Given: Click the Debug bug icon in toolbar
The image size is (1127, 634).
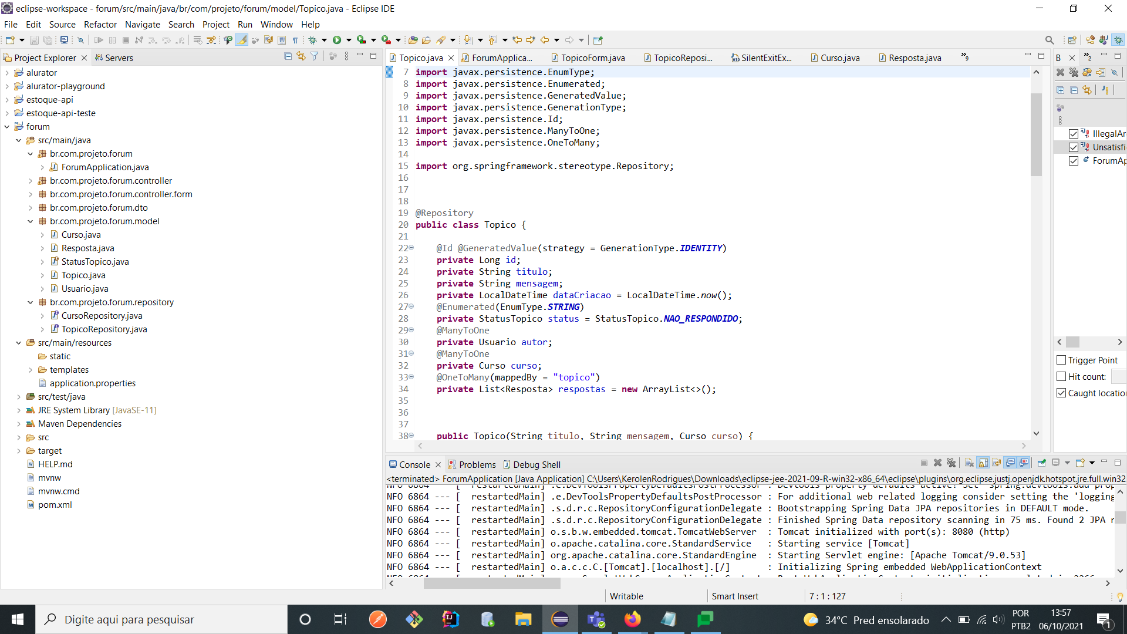Looking at the screenshot, I should click(313, 40).
